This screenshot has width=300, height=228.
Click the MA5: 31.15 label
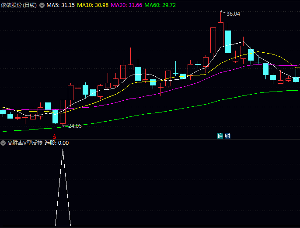pyautogui.click(x=61, y=5)
